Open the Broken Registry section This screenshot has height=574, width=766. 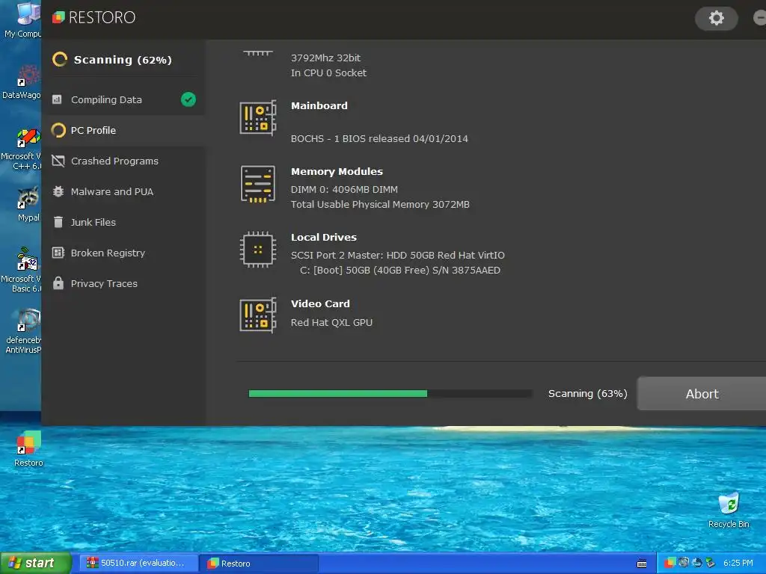123,253
